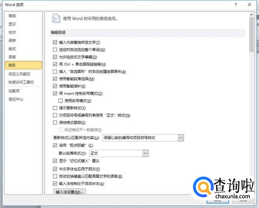
Task: Toggle 显示记忆式键入建议 checkbox
Action: point(55,161)
